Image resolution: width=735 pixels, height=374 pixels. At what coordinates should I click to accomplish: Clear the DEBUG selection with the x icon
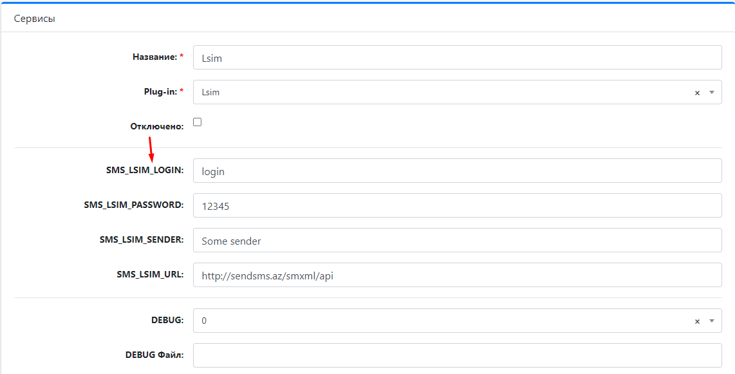[697, 321]
